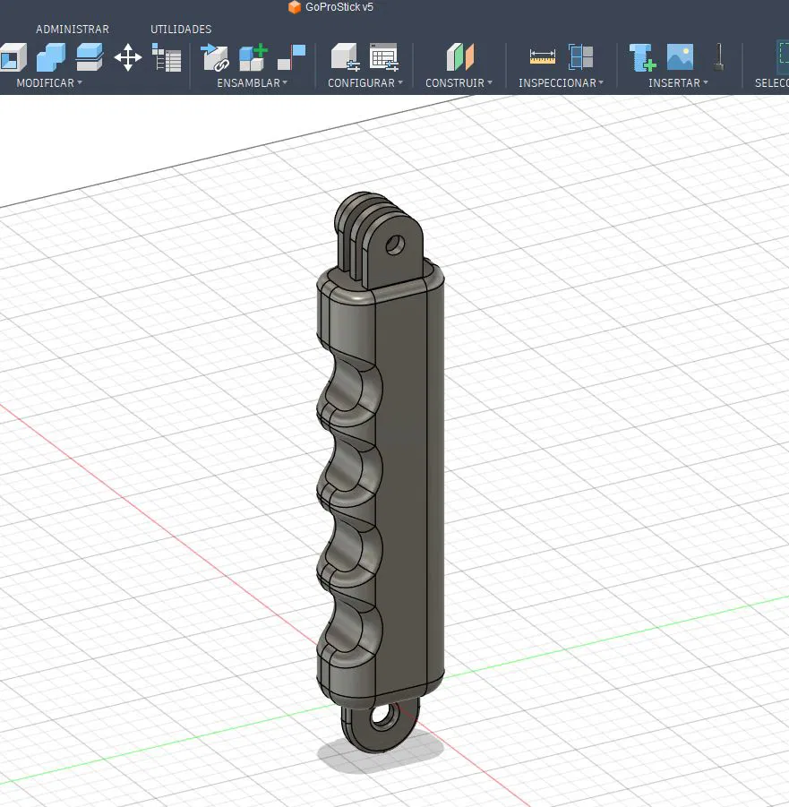Click the Joint link icon in Ensamblar
The height and width of the screenshot is (807, 789).
(x=215, y=58)
